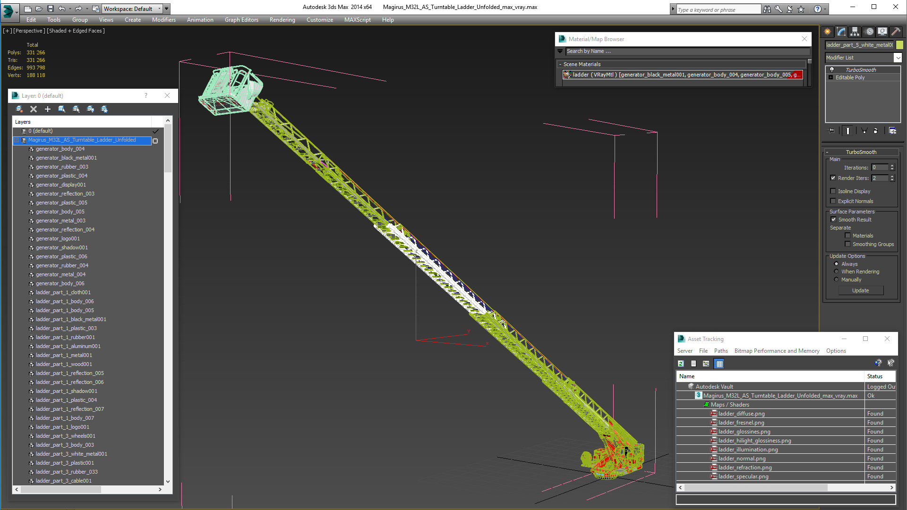Click the Show End Result toggle icon
This screenshot has width=907, height=510.
point(848,131)
